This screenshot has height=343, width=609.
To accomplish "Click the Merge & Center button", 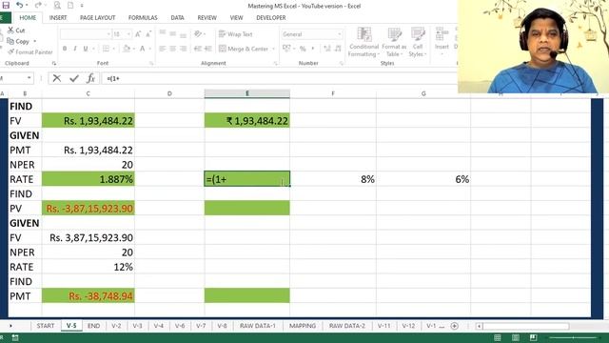I will 244,49.
